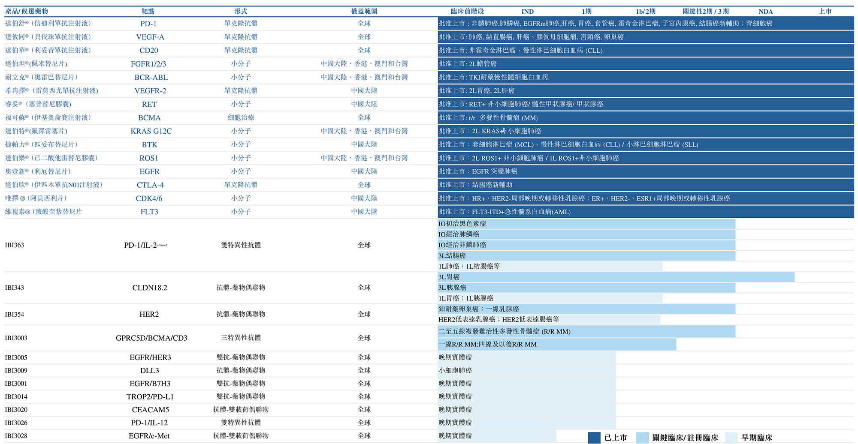Select product name 福可蘇 (伊基奧侖賽注射液)
The width and height of the screenshot is (858, 444).
point(48,117)
